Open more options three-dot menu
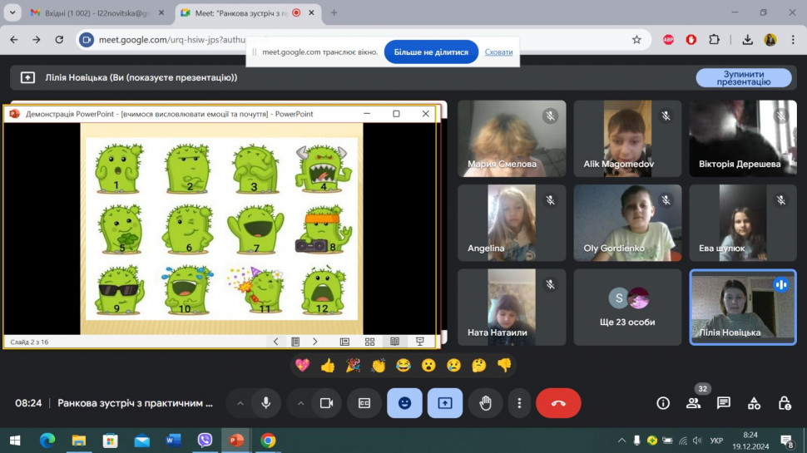 [519, 403]
